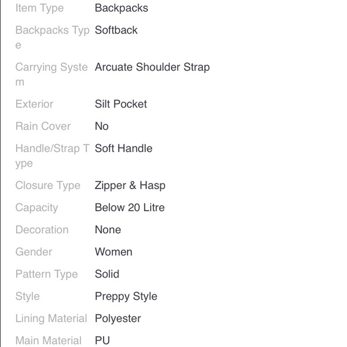Click the Softback backpack type value
The height and width of the screenshot is (347, 347).
(x=116, y=30)
